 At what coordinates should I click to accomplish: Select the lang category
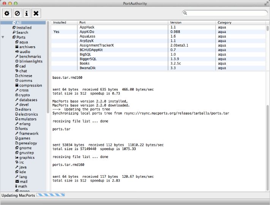point(21,177)
